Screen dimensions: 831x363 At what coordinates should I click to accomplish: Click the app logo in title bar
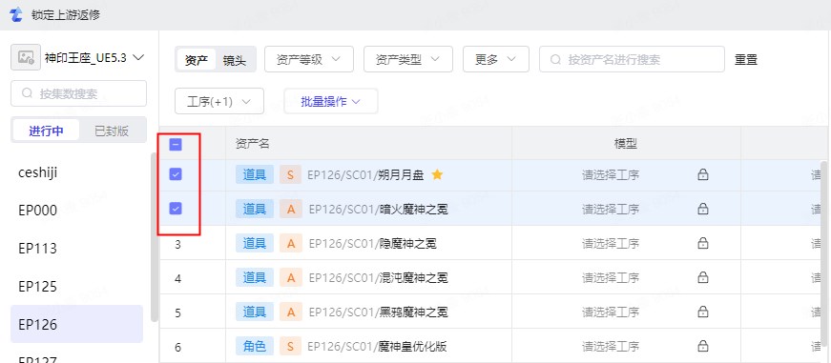pos(16,15)
